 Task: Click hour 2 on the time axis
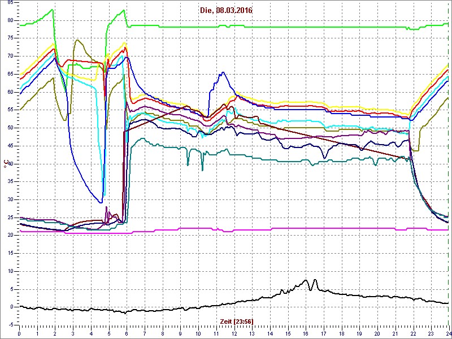pos(55,333)
